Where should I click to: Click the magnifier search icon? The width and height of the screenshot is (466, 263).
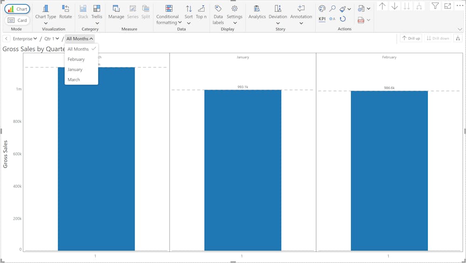(332, 9)
